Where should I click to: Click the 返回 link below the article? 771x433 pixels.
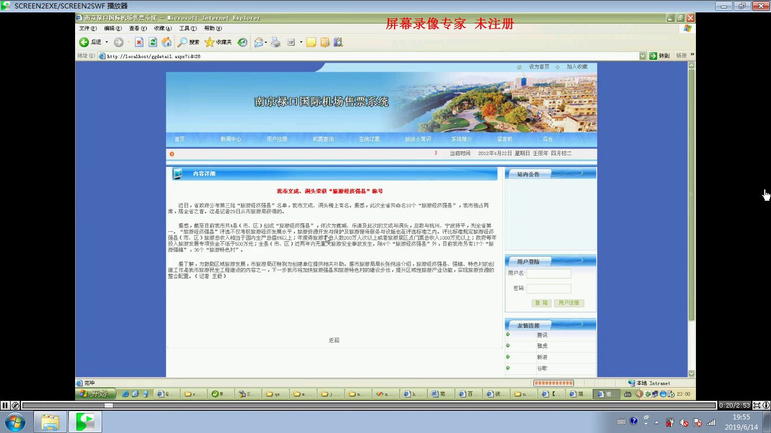point(334,340)
